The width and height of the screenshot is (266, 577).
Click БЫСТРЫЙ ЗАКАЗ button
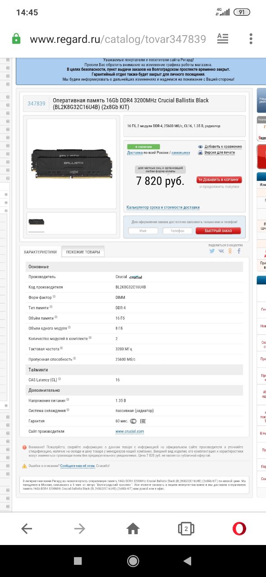pyautogui.click(x=218, y=231)
